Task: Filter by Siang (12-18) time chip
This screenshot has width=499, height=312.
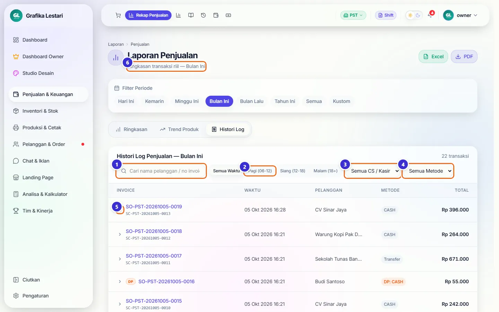Action: 292,171
